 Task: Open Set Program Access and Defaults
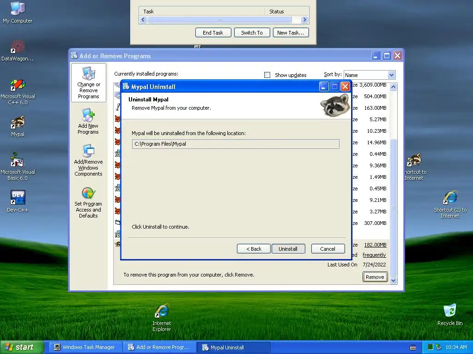point(88,201)
